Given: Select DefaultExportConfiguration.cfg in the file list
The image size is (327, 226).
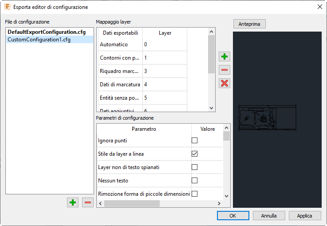Looking at the screenshot, I should (50, 32).
